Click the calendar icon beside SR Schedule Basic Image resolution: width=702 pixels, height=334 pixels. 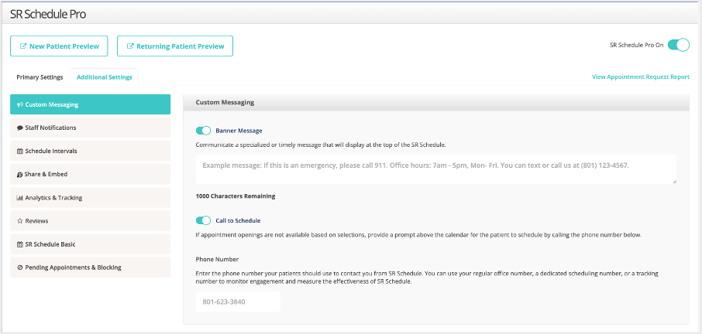tap(20, 244)
